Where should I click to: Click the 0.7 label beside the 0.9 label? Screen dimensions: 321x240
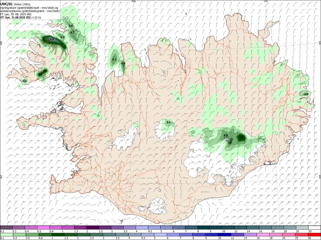click(x=114, y=59)
